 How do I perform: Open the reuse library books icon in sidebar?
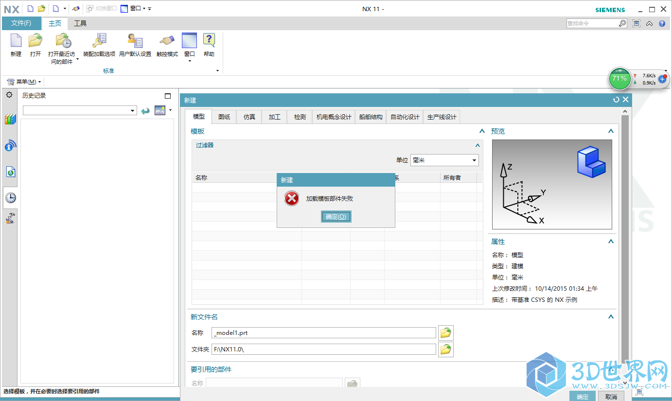tap(10, 119)
